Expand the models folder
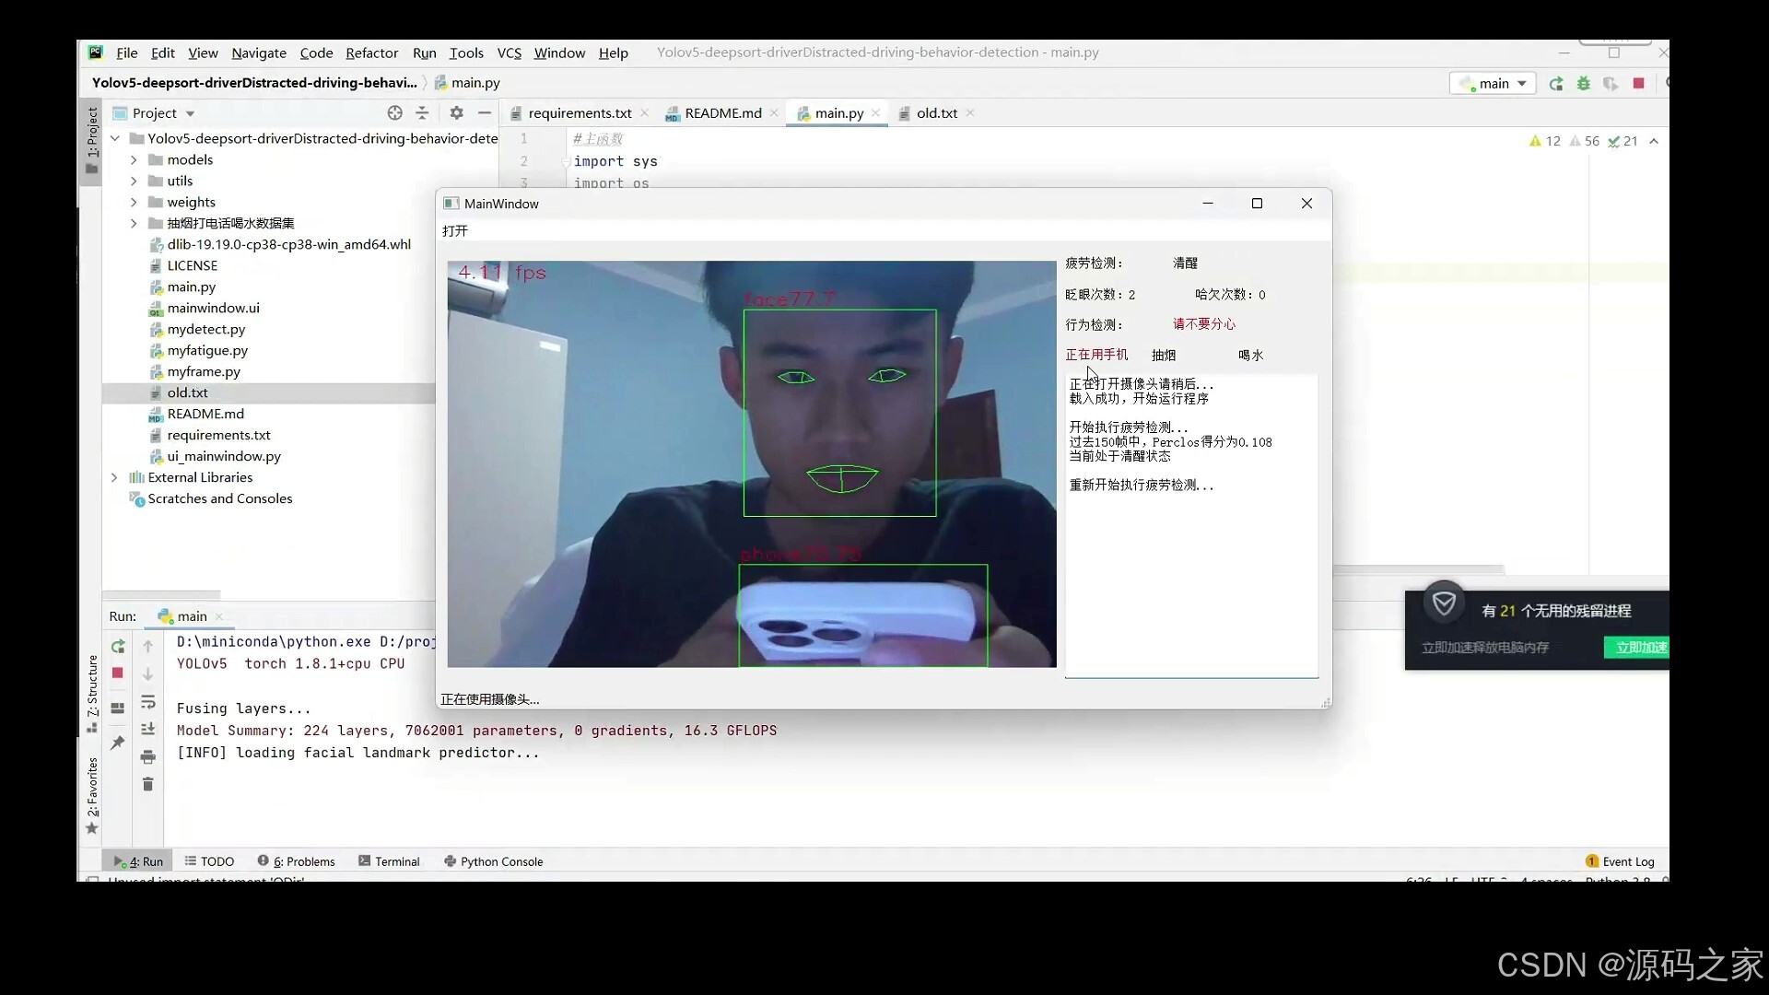The image size is (1769, 995). point(134,160)
